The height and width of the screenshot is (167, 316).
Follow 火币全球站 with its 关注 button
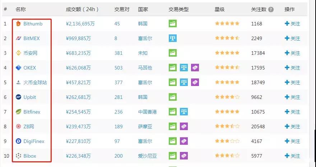[x=292, y=82]
